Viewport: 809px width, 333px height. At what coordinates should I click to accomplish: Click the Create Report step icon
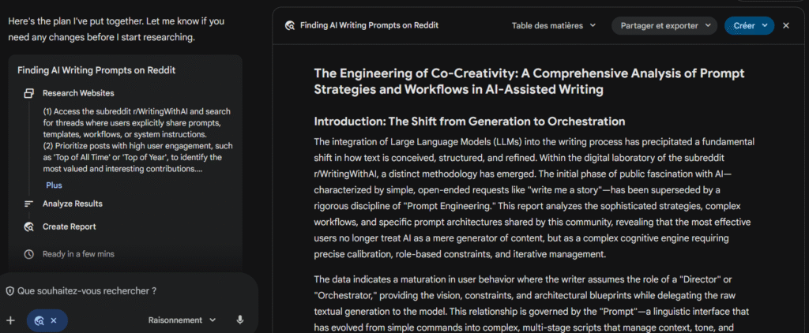pos(29,226)
